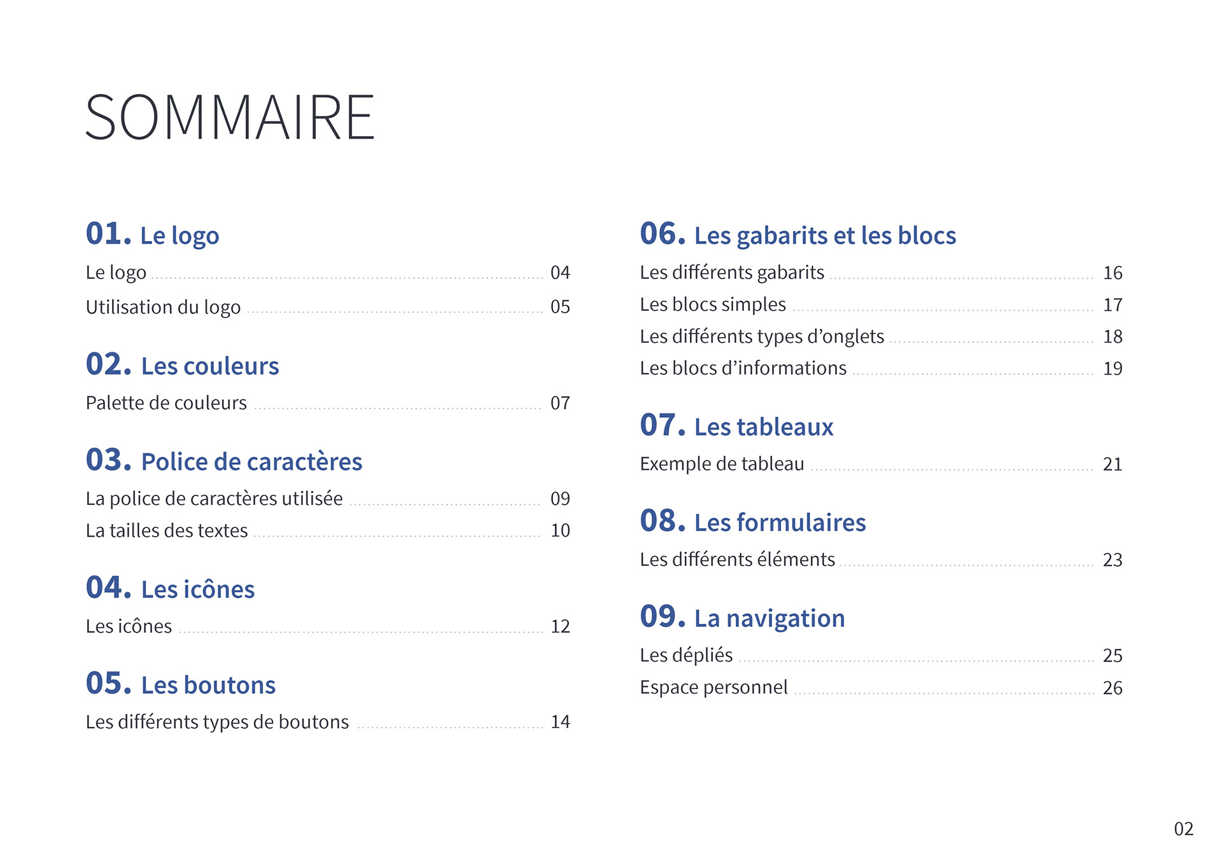Open 'La tailles des textes' entry
Viewport: 1222px width, 863px height.
(x=167, y=530)
